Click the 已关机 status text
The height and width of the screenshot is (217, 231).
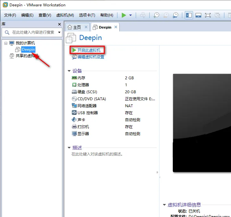pos(194,211)
